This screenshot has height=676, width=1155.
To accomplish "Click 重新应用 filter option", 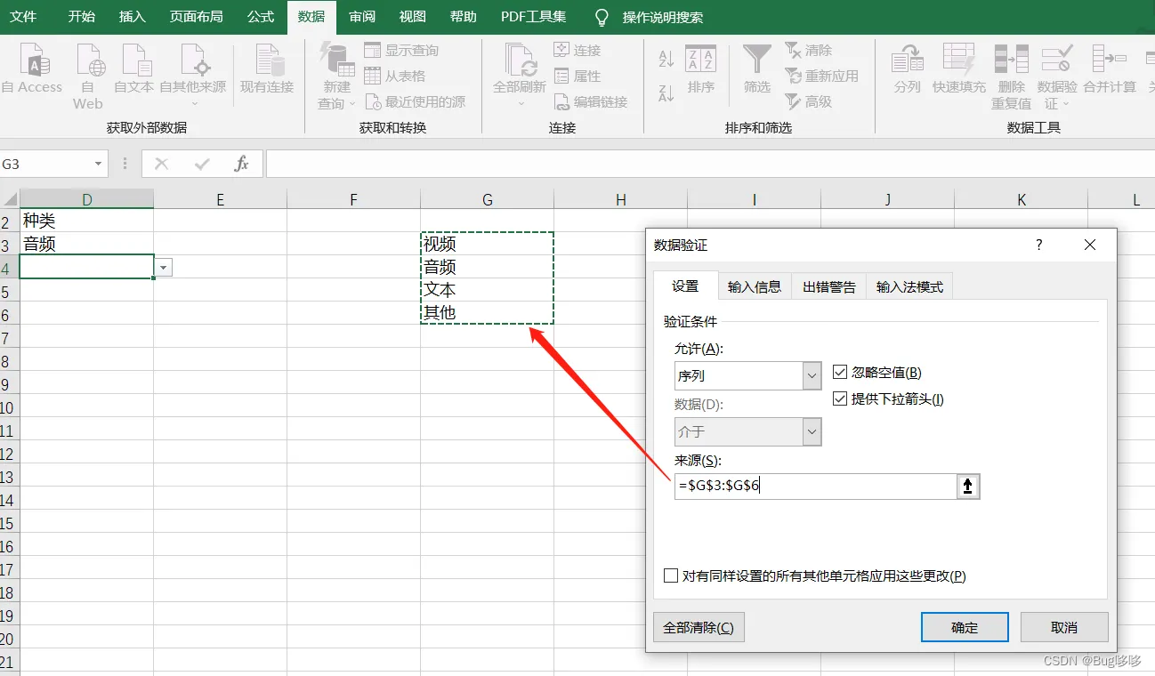I will point(822,76).
